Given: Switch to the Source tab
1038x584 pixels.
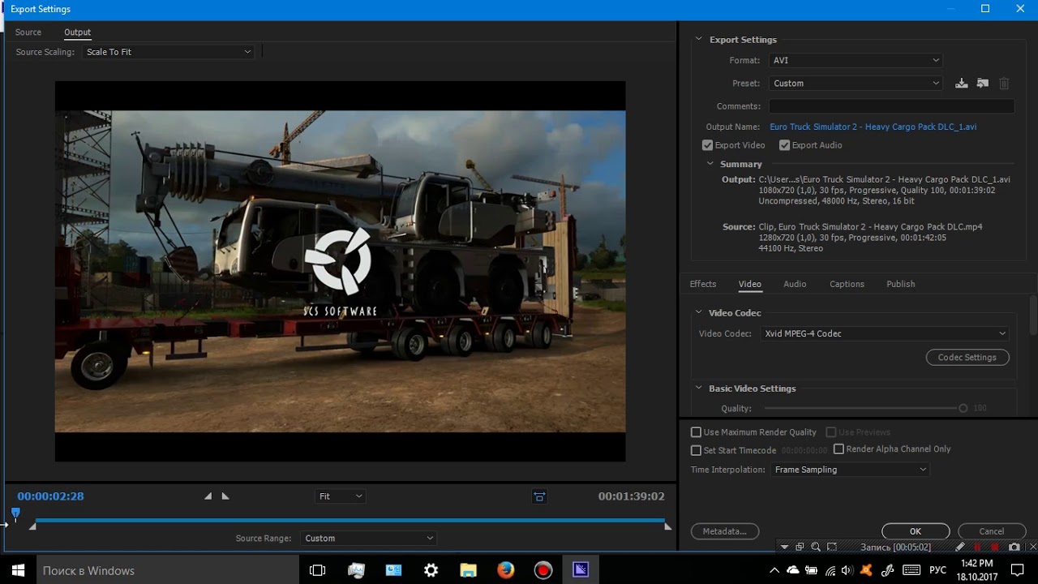Looking at the screenshot, I should [x=28, y=32].
